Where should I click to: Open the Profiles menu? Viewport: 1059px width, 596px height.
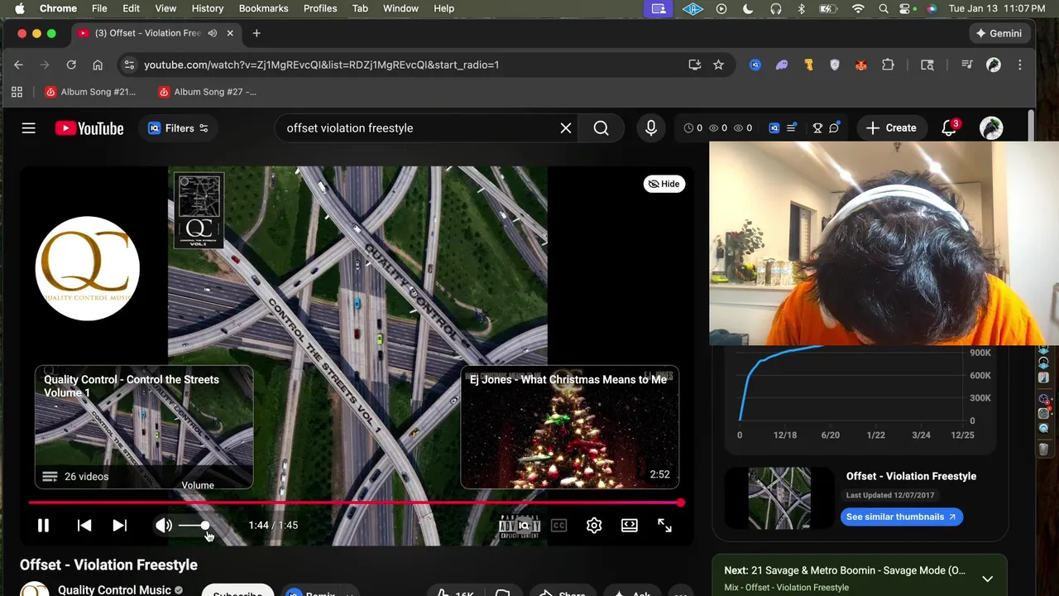coord(320,8)
